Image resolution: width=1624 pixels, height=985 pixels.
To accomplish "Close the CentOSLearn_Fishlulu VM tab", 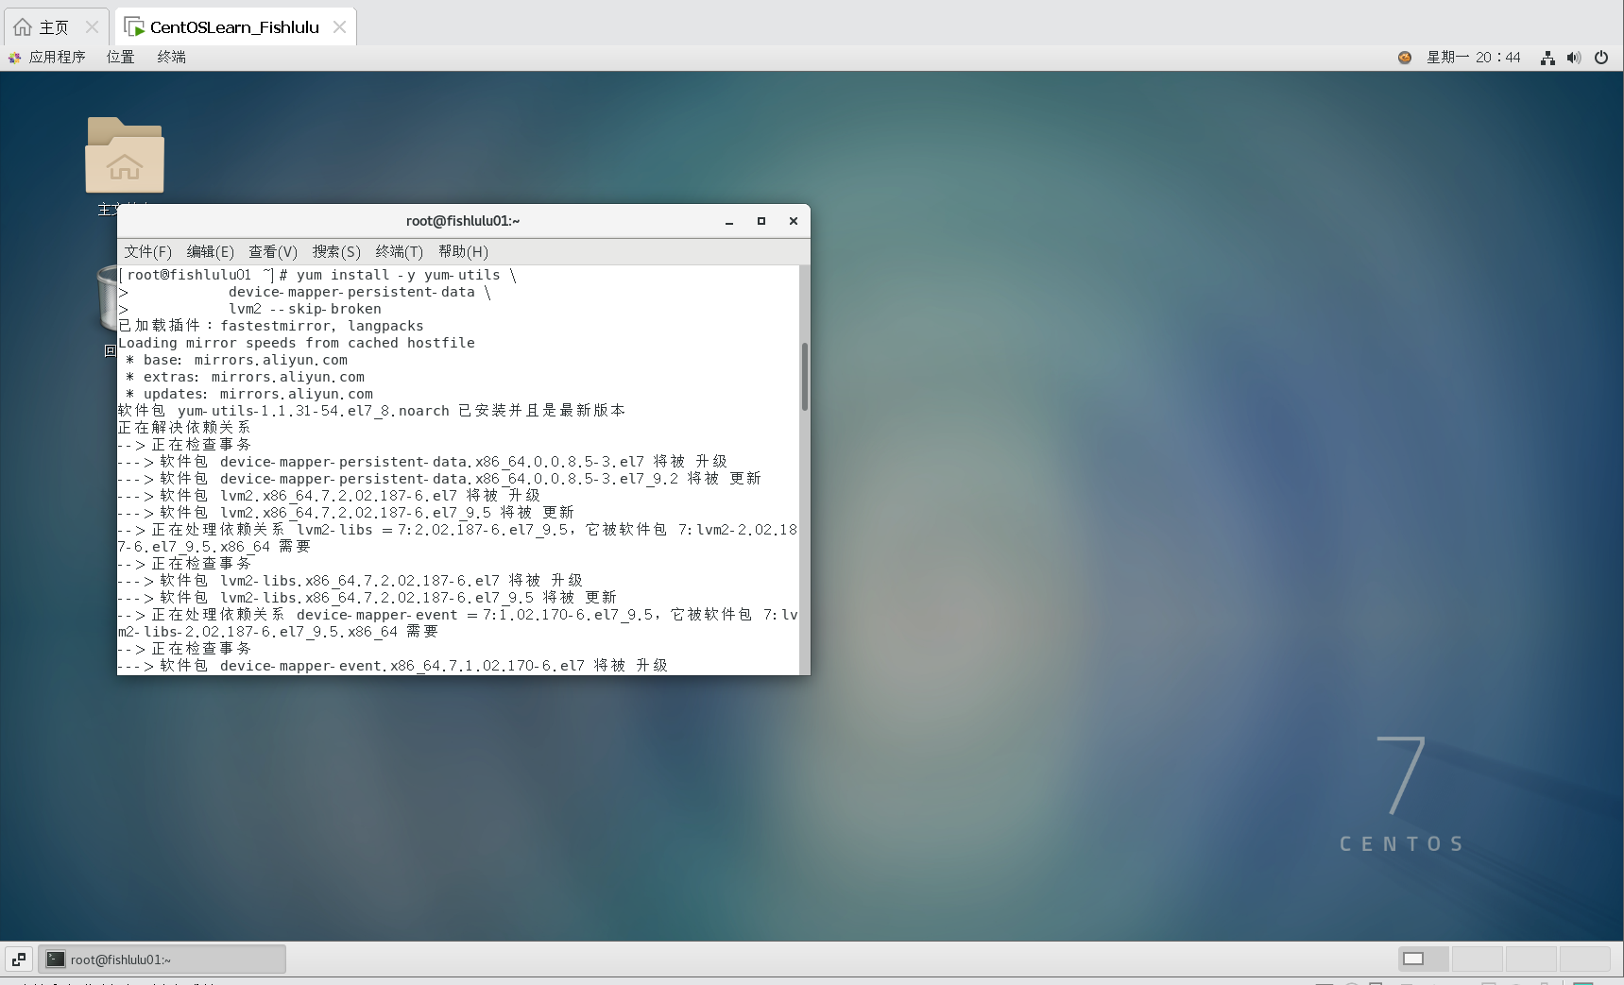I will pyautogui.click(x=339, y=26).
